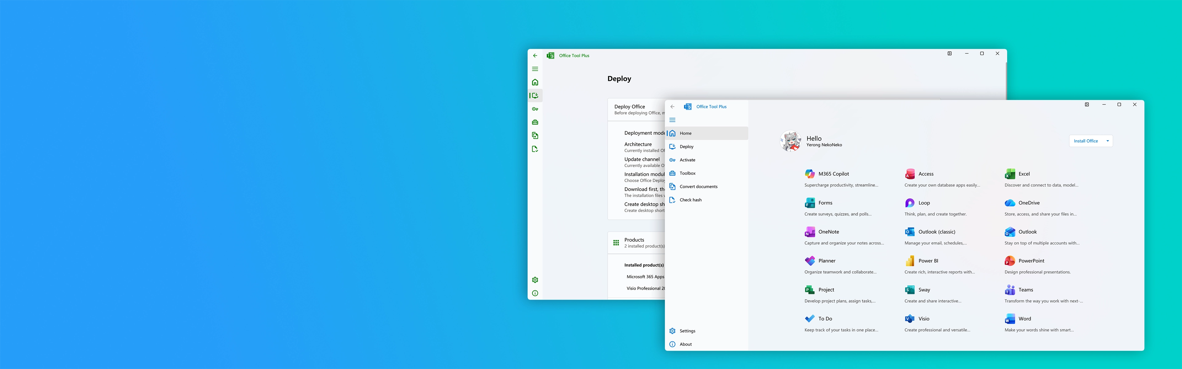Open the Excel app icon

pos(1010,174)
